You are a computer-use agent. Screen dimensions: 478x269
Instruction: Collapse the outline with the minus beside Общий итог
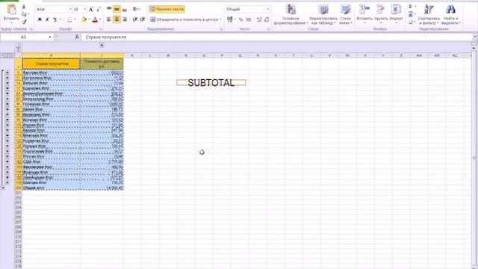click(3, 188)
